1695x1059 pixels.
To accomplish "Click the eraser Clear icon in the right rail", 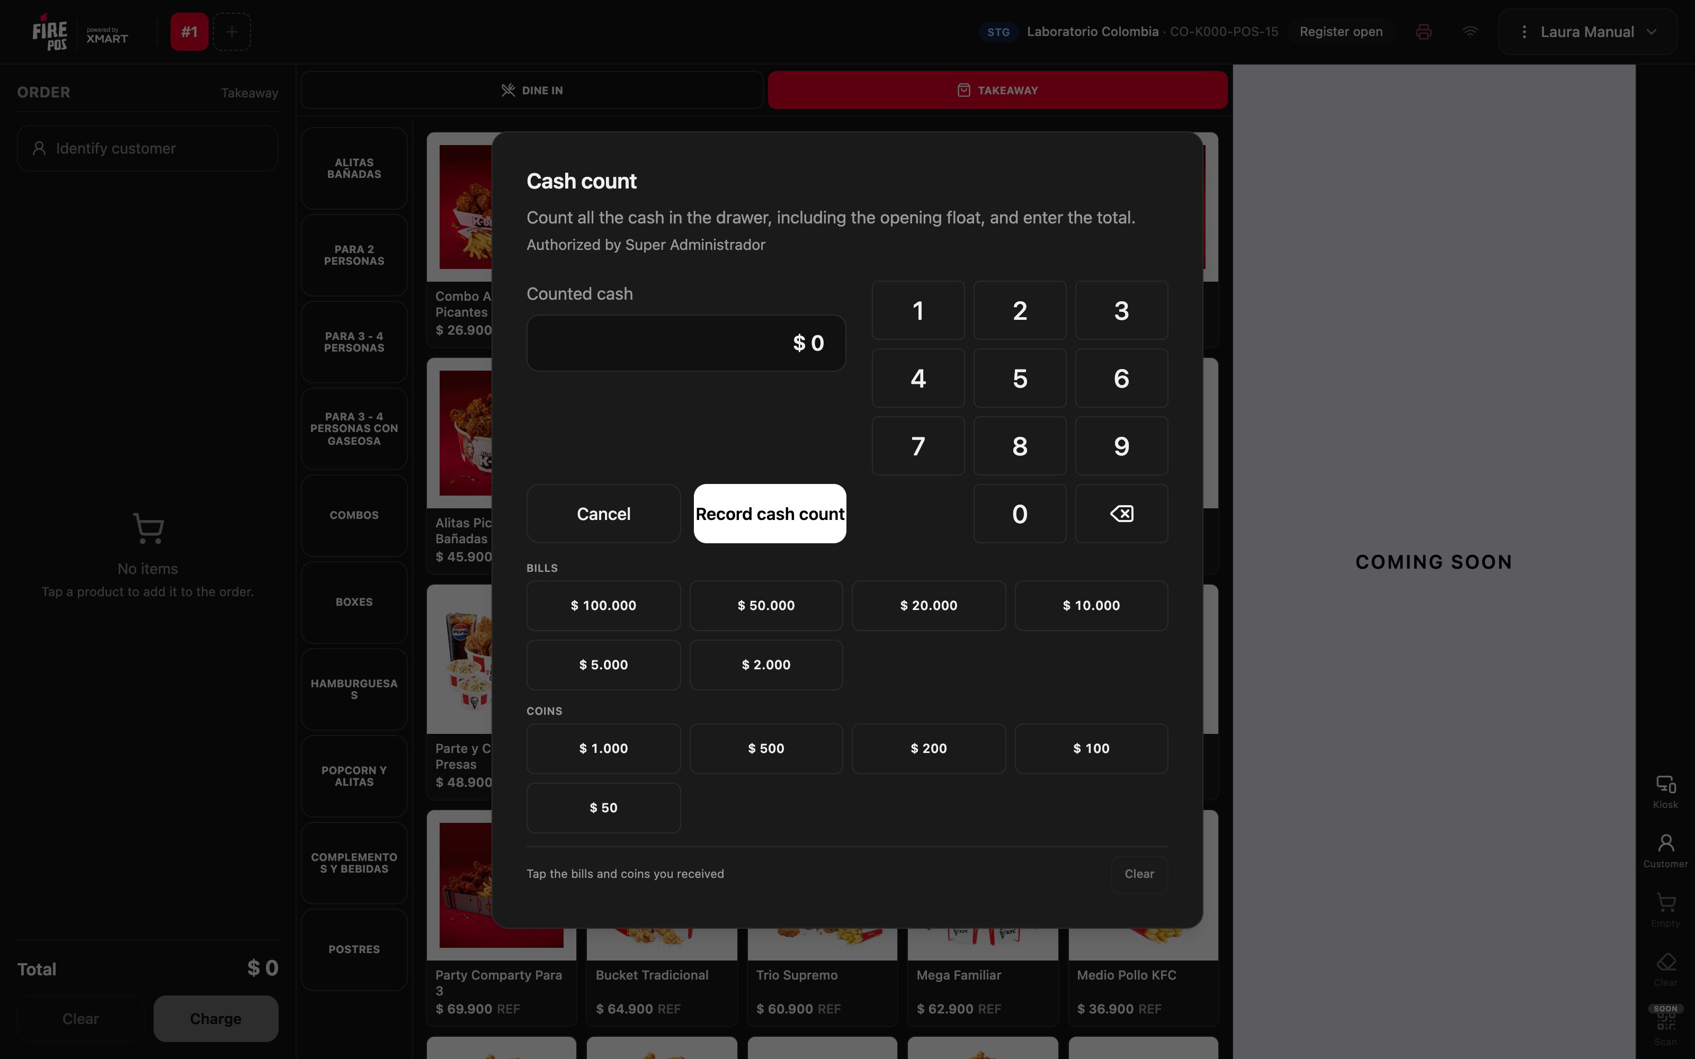I will (x=1665, y=970).
